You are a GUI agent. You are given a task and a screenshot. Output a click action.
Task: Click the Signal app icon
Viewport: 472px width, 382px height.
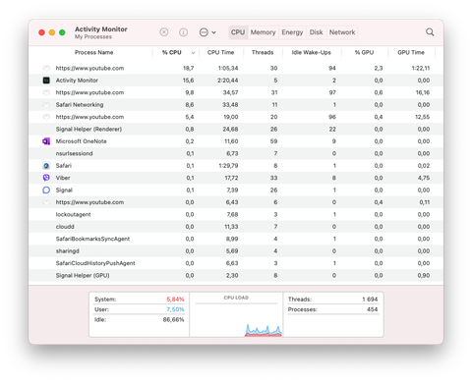pos(46,190)
